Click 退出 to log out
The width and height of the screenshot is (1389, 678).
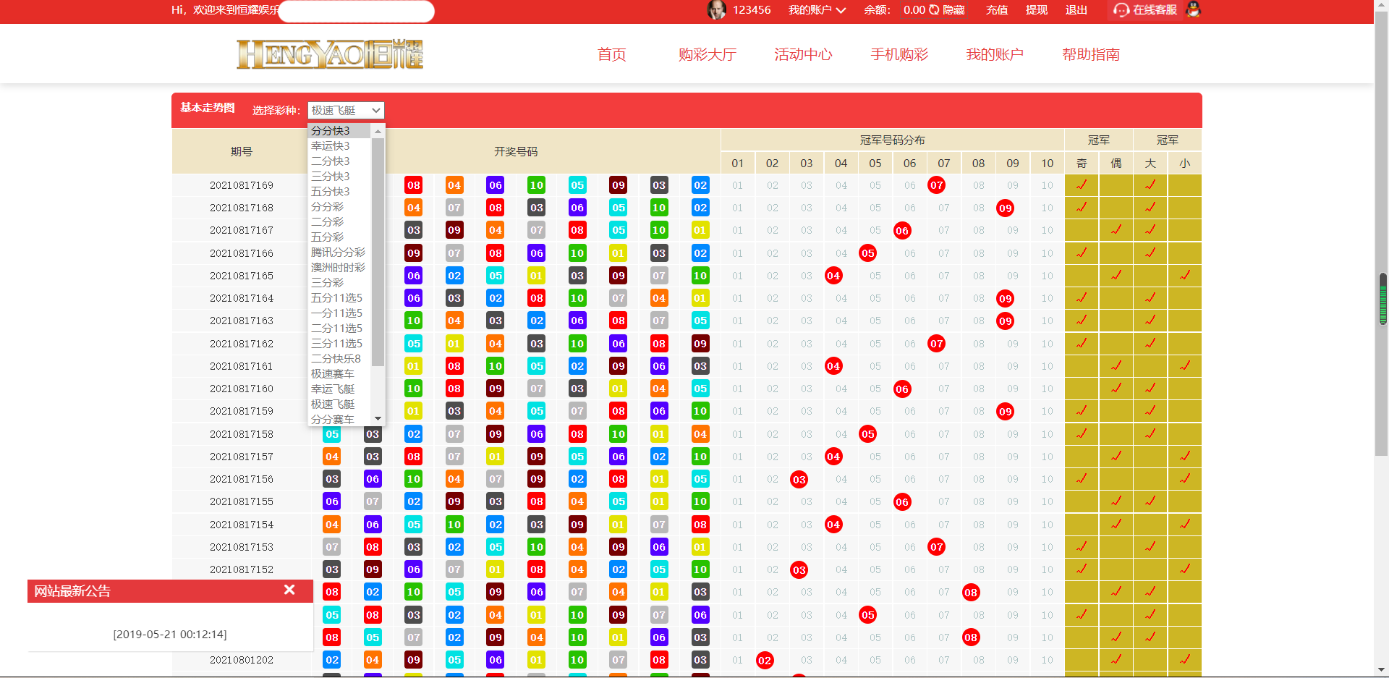(1076, 10)
